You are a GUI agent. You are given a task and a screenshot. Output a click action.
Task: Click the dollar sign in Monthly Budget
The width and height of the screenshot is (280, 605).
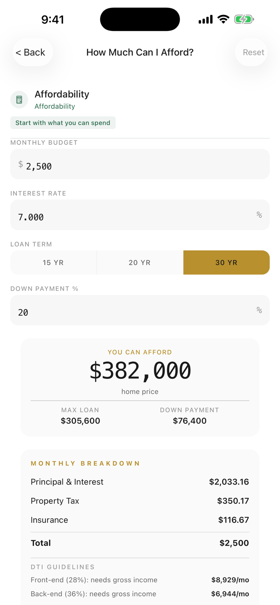[x=21, y=164]
